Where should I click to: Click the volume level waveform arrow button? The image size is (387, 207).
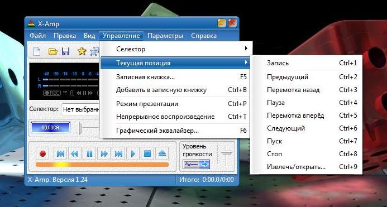pyautogui.click(x=196, y=164)
